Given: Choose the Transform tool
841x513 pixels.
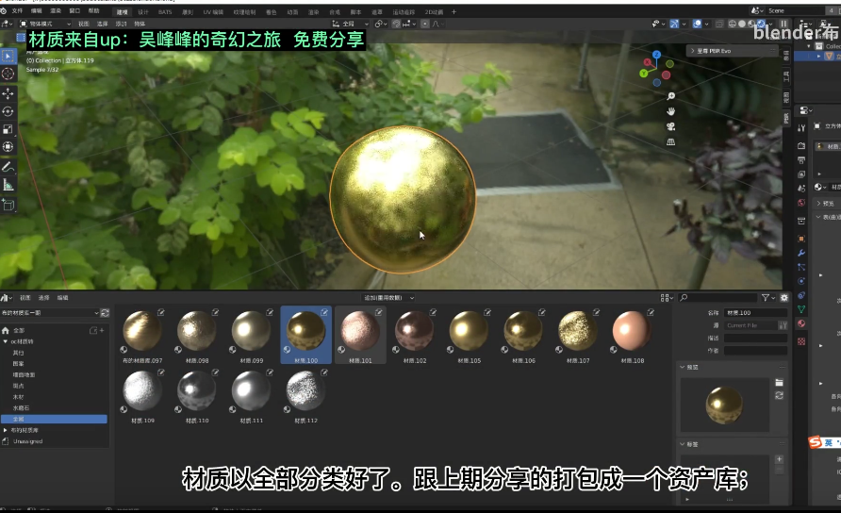Looking at the screenshot, I should click(x=8, y=146).
